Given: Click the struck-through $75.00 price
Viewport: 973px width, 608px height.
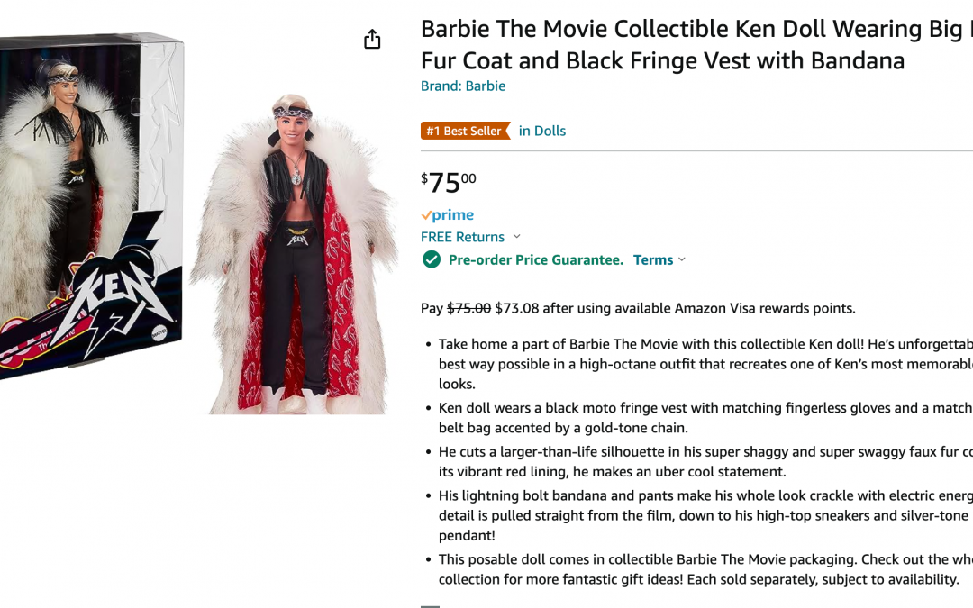Looking at the screenshot, I should (x=468, y=308).
